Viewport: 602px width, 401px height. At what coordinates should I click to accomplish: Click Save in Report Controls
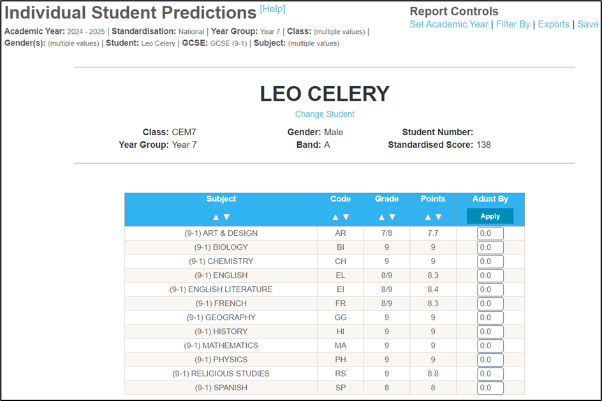click(588, 24)
